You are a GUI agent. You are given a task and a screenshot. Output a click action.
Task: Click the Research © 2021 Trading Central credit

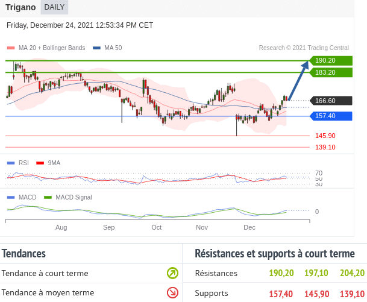[x=304, y=48]
